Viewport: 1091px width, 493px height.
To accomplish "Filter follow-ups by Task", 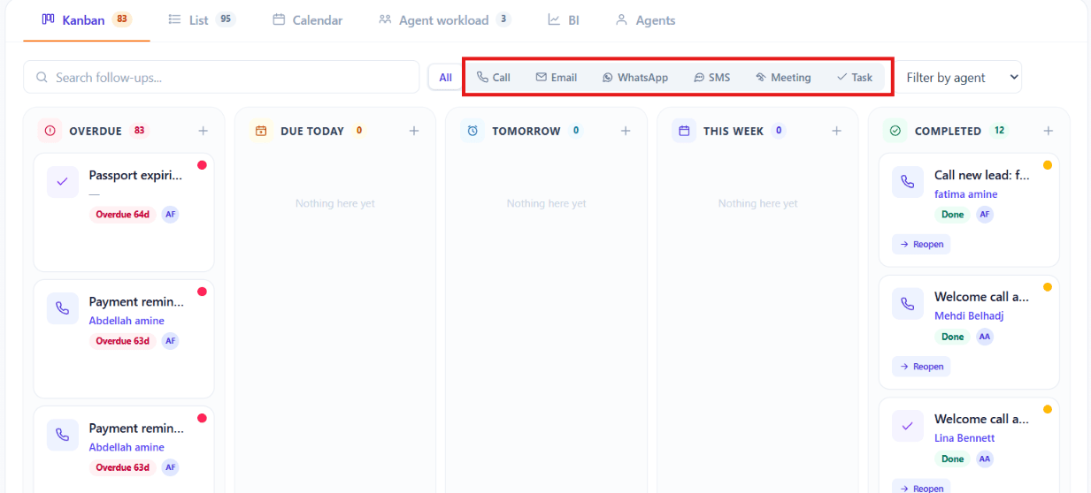I will [855, 77].
